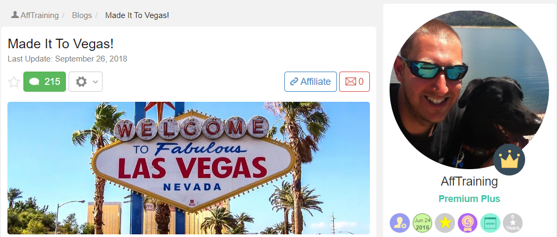Viewport: 557px width, 237px height.
Task: Click the purple ribbon number 5 badge
Action: [x=468, y=223]
